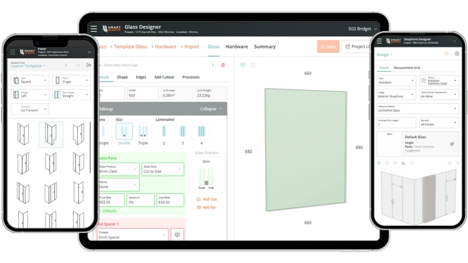
Task: Open Process 6mm Spacer dropdown
Action: [132, 235]
